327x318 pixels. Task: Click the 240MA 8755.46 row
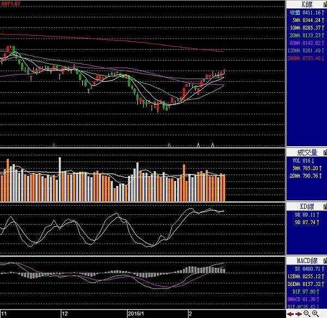coord(306,58)
